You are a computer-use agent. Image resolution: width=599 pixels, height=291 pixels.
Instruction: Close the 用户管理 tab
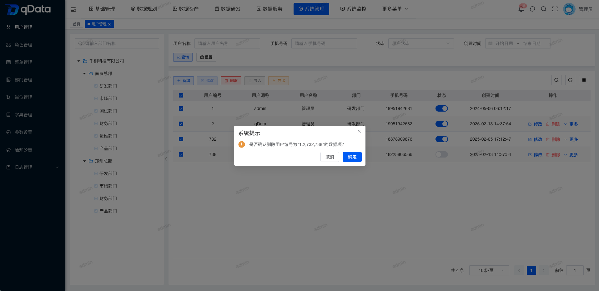click(109, 24)
